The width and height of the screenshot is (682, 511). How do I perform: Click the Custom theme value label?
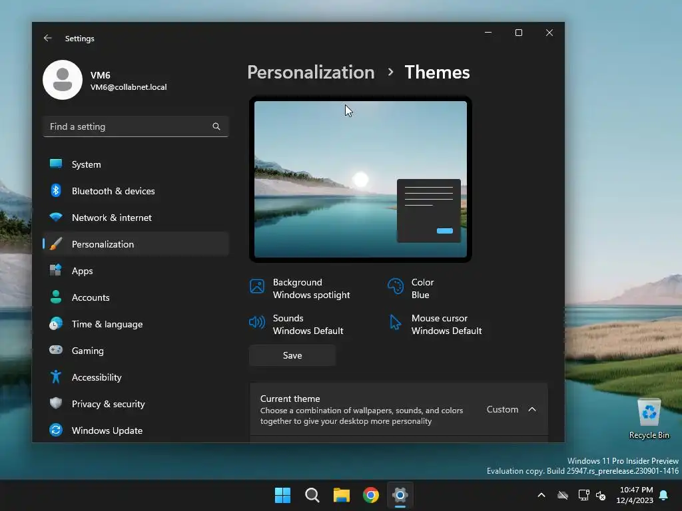coord(502,409)
